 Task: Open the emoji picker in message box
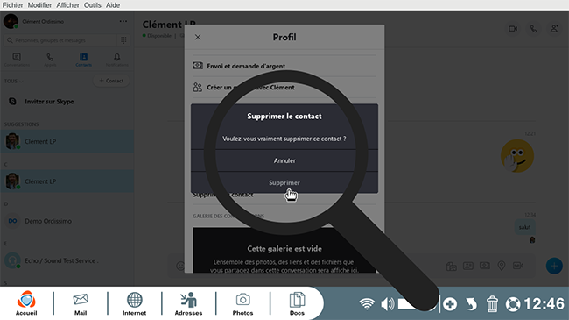click(180, 266)
